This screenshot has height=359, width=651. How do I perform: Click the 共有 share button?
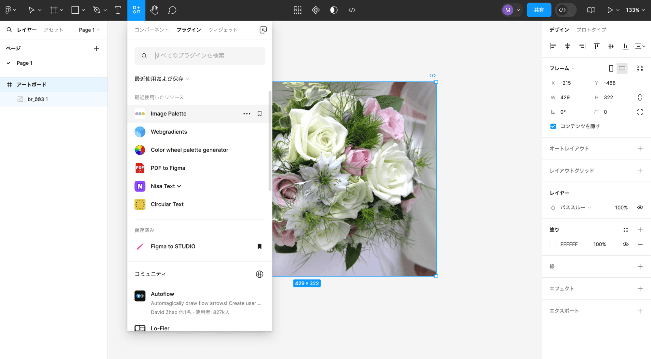(x=539, y=10)
